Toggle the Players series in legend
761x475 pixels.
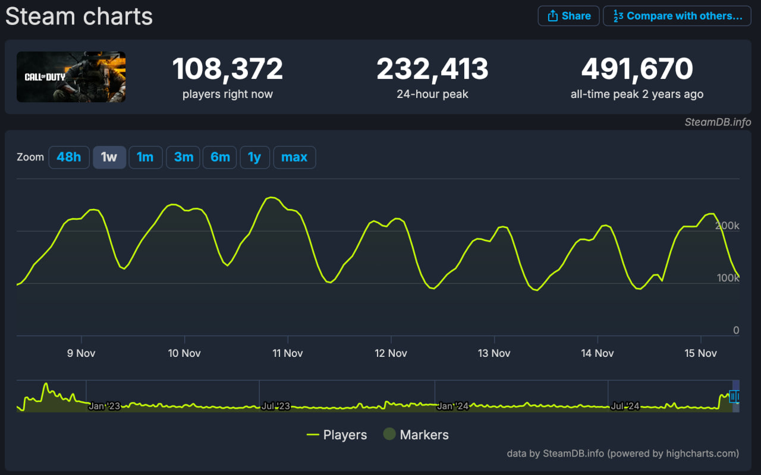click(337, 435)
